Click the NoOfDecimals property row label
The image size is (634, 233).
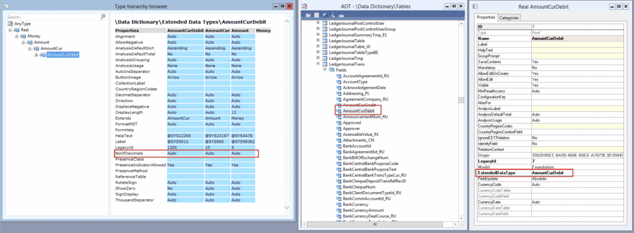click(x=129, y=153)
